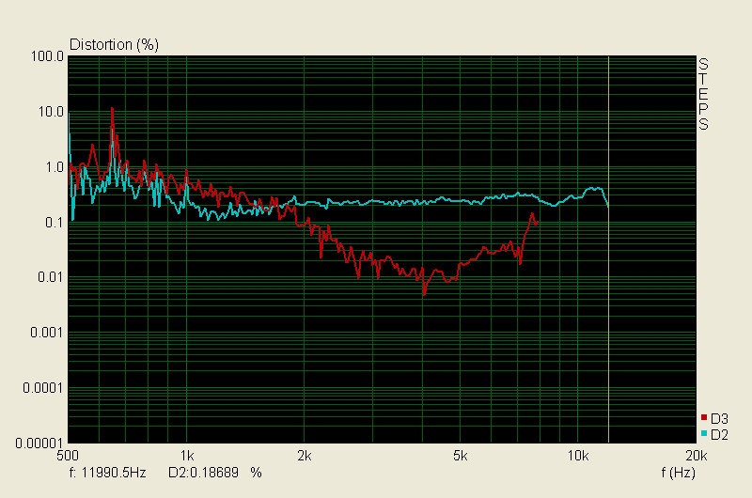Select the D3 legend label text
This screenshot has height=498, width=752.
[x=719, y=418]
